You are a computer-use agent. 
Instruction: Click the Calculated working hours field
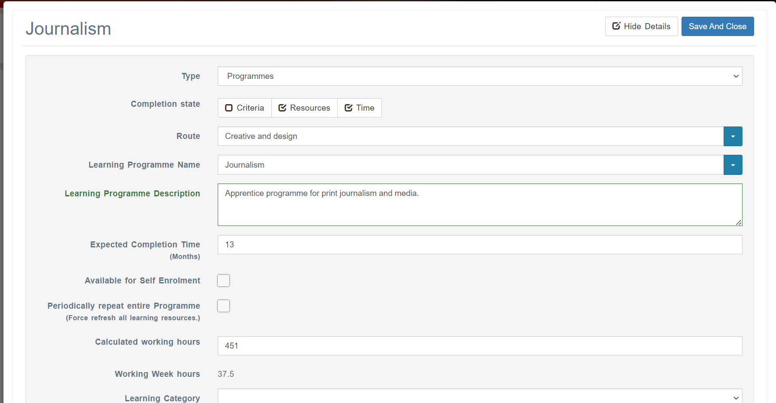(480, 346)
